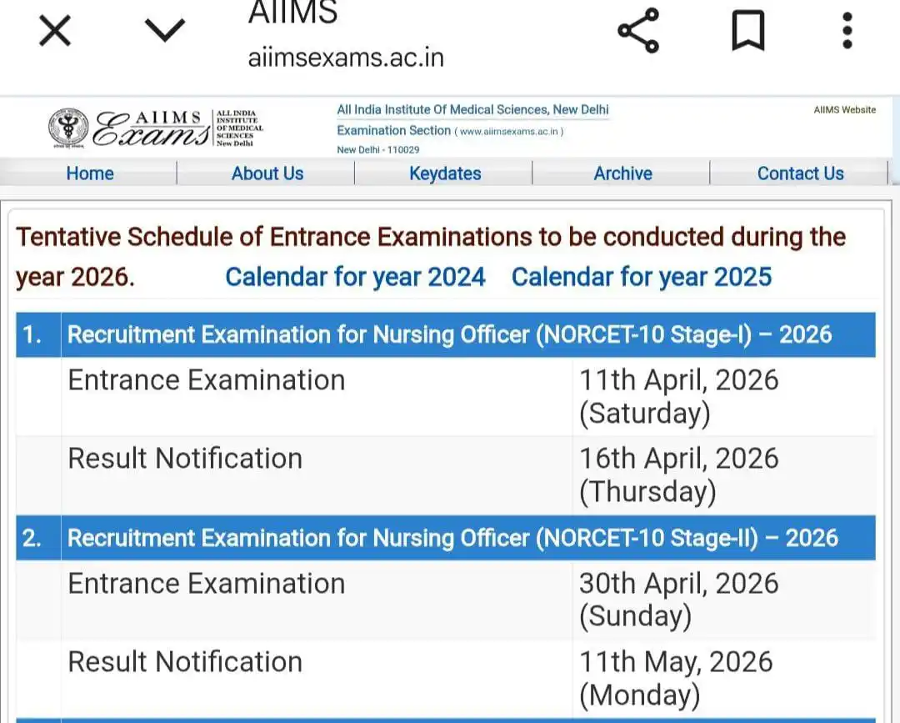Click the AIIMS emblem logo
900x723 pixels.
click(68, 128)
